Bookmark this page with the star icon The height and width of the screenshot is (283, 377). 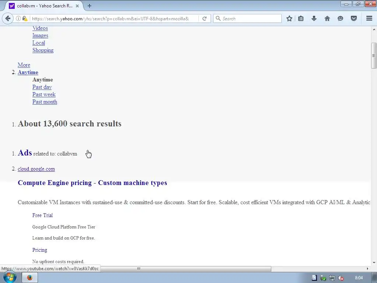click(x=289, y=18)
